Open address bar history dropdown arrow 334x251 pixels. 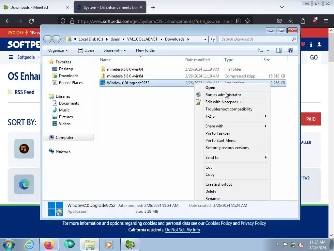(x=205, y=39)
